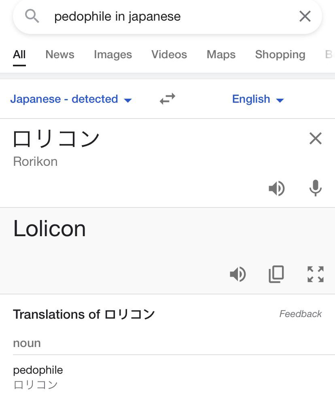This screenshot has height=400, width=335.
Task: Play audio of the Lolicon translation
Action: 237,275
